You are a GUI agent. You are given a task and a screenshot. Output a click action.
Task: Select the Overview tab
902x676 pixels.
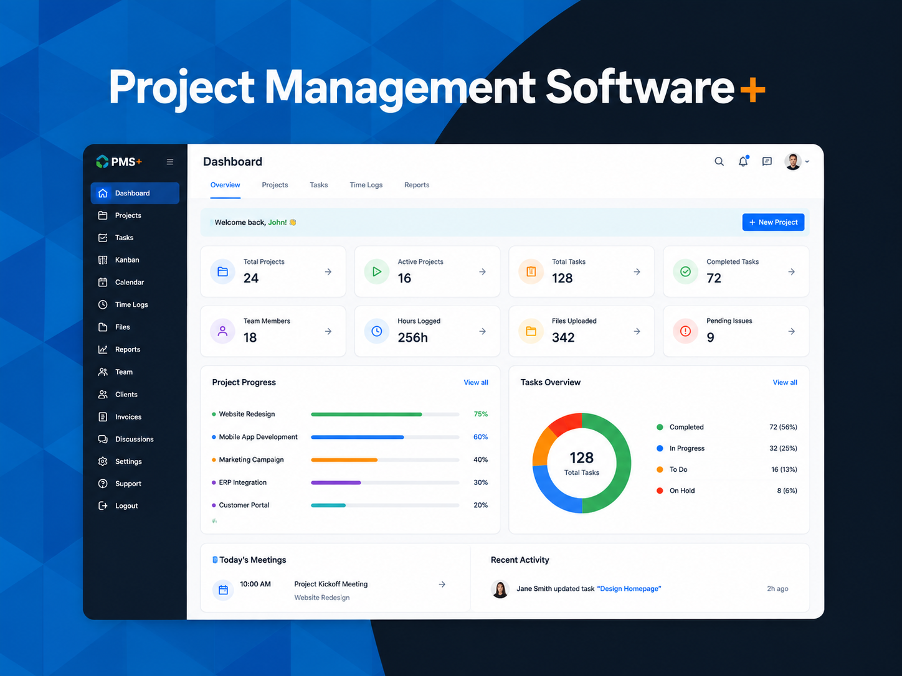[225, 185]
